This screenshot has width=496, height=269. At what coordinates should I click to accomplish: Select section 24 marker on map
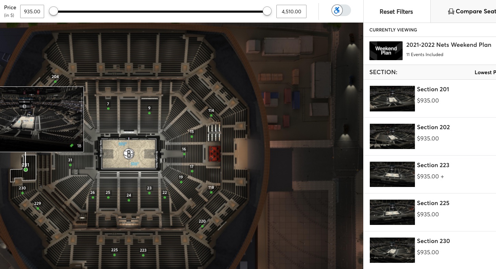click(x=129, y=200)
